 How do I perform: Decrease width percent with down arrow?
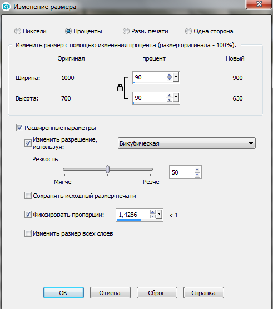click(170, 79)
